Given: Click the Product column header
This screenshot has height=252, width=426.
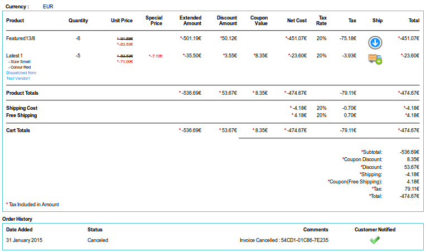Looking at the screenshot, I should [x=15, y=21].
